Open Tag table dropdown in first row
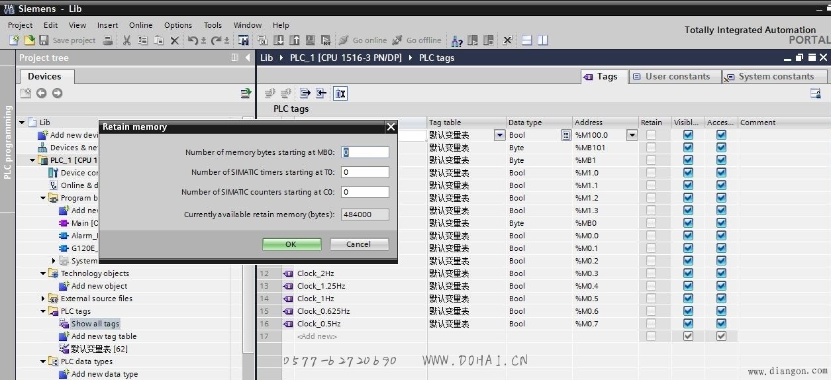831x380 pixels. [499, 135]
